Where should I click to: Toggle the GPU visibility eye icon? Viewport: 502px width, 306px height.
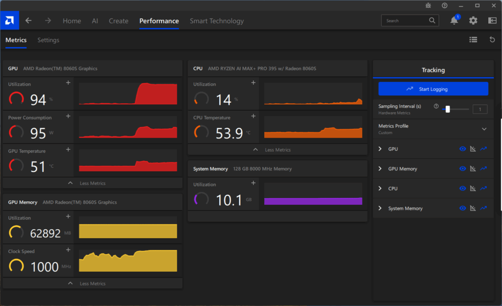pyautogui.click(x=462, y=149)
